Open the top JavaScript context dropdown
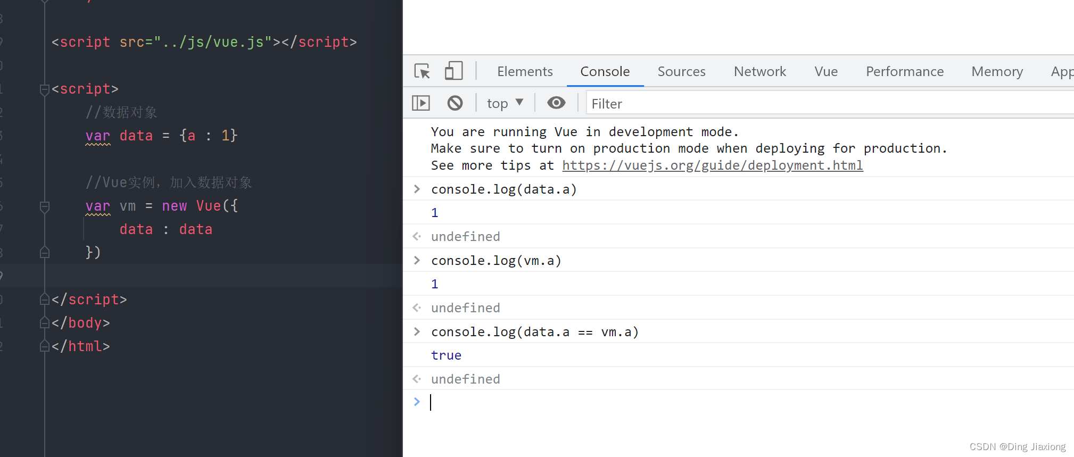1074x457 pixels. tap(505, 103)
